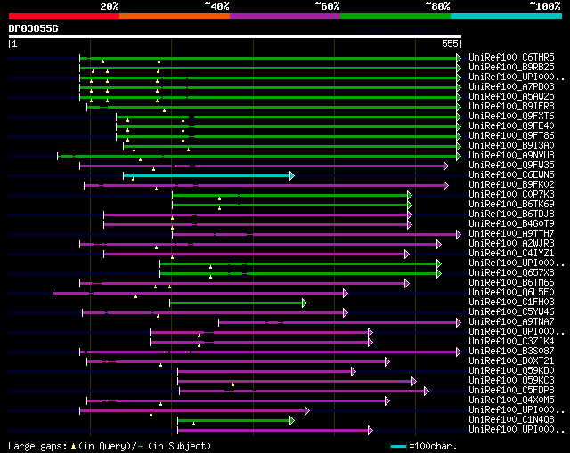The height and width of the screenshot is (453, 570).
Task: Select the UniRef100_Q59KC3 label
Action: pyautogui.click(x=511, y=381)
